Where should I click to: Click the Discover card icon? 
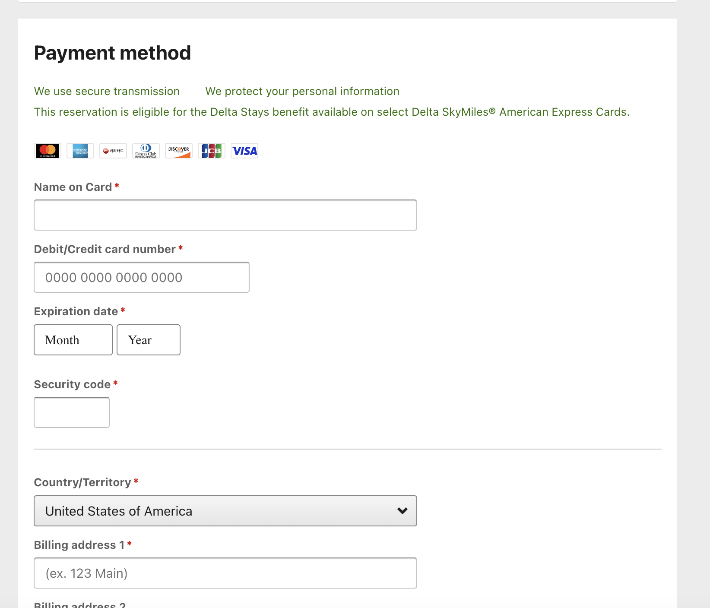[179, 151]
